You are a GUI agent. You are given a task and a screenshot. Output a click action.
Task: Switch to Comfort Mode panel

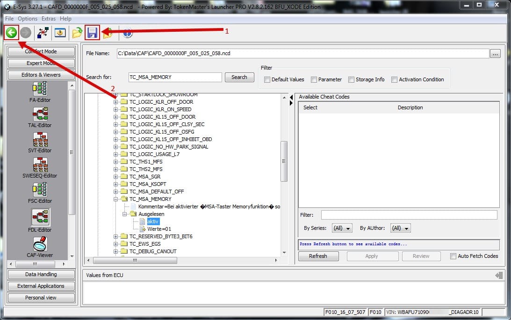(41, 51)
